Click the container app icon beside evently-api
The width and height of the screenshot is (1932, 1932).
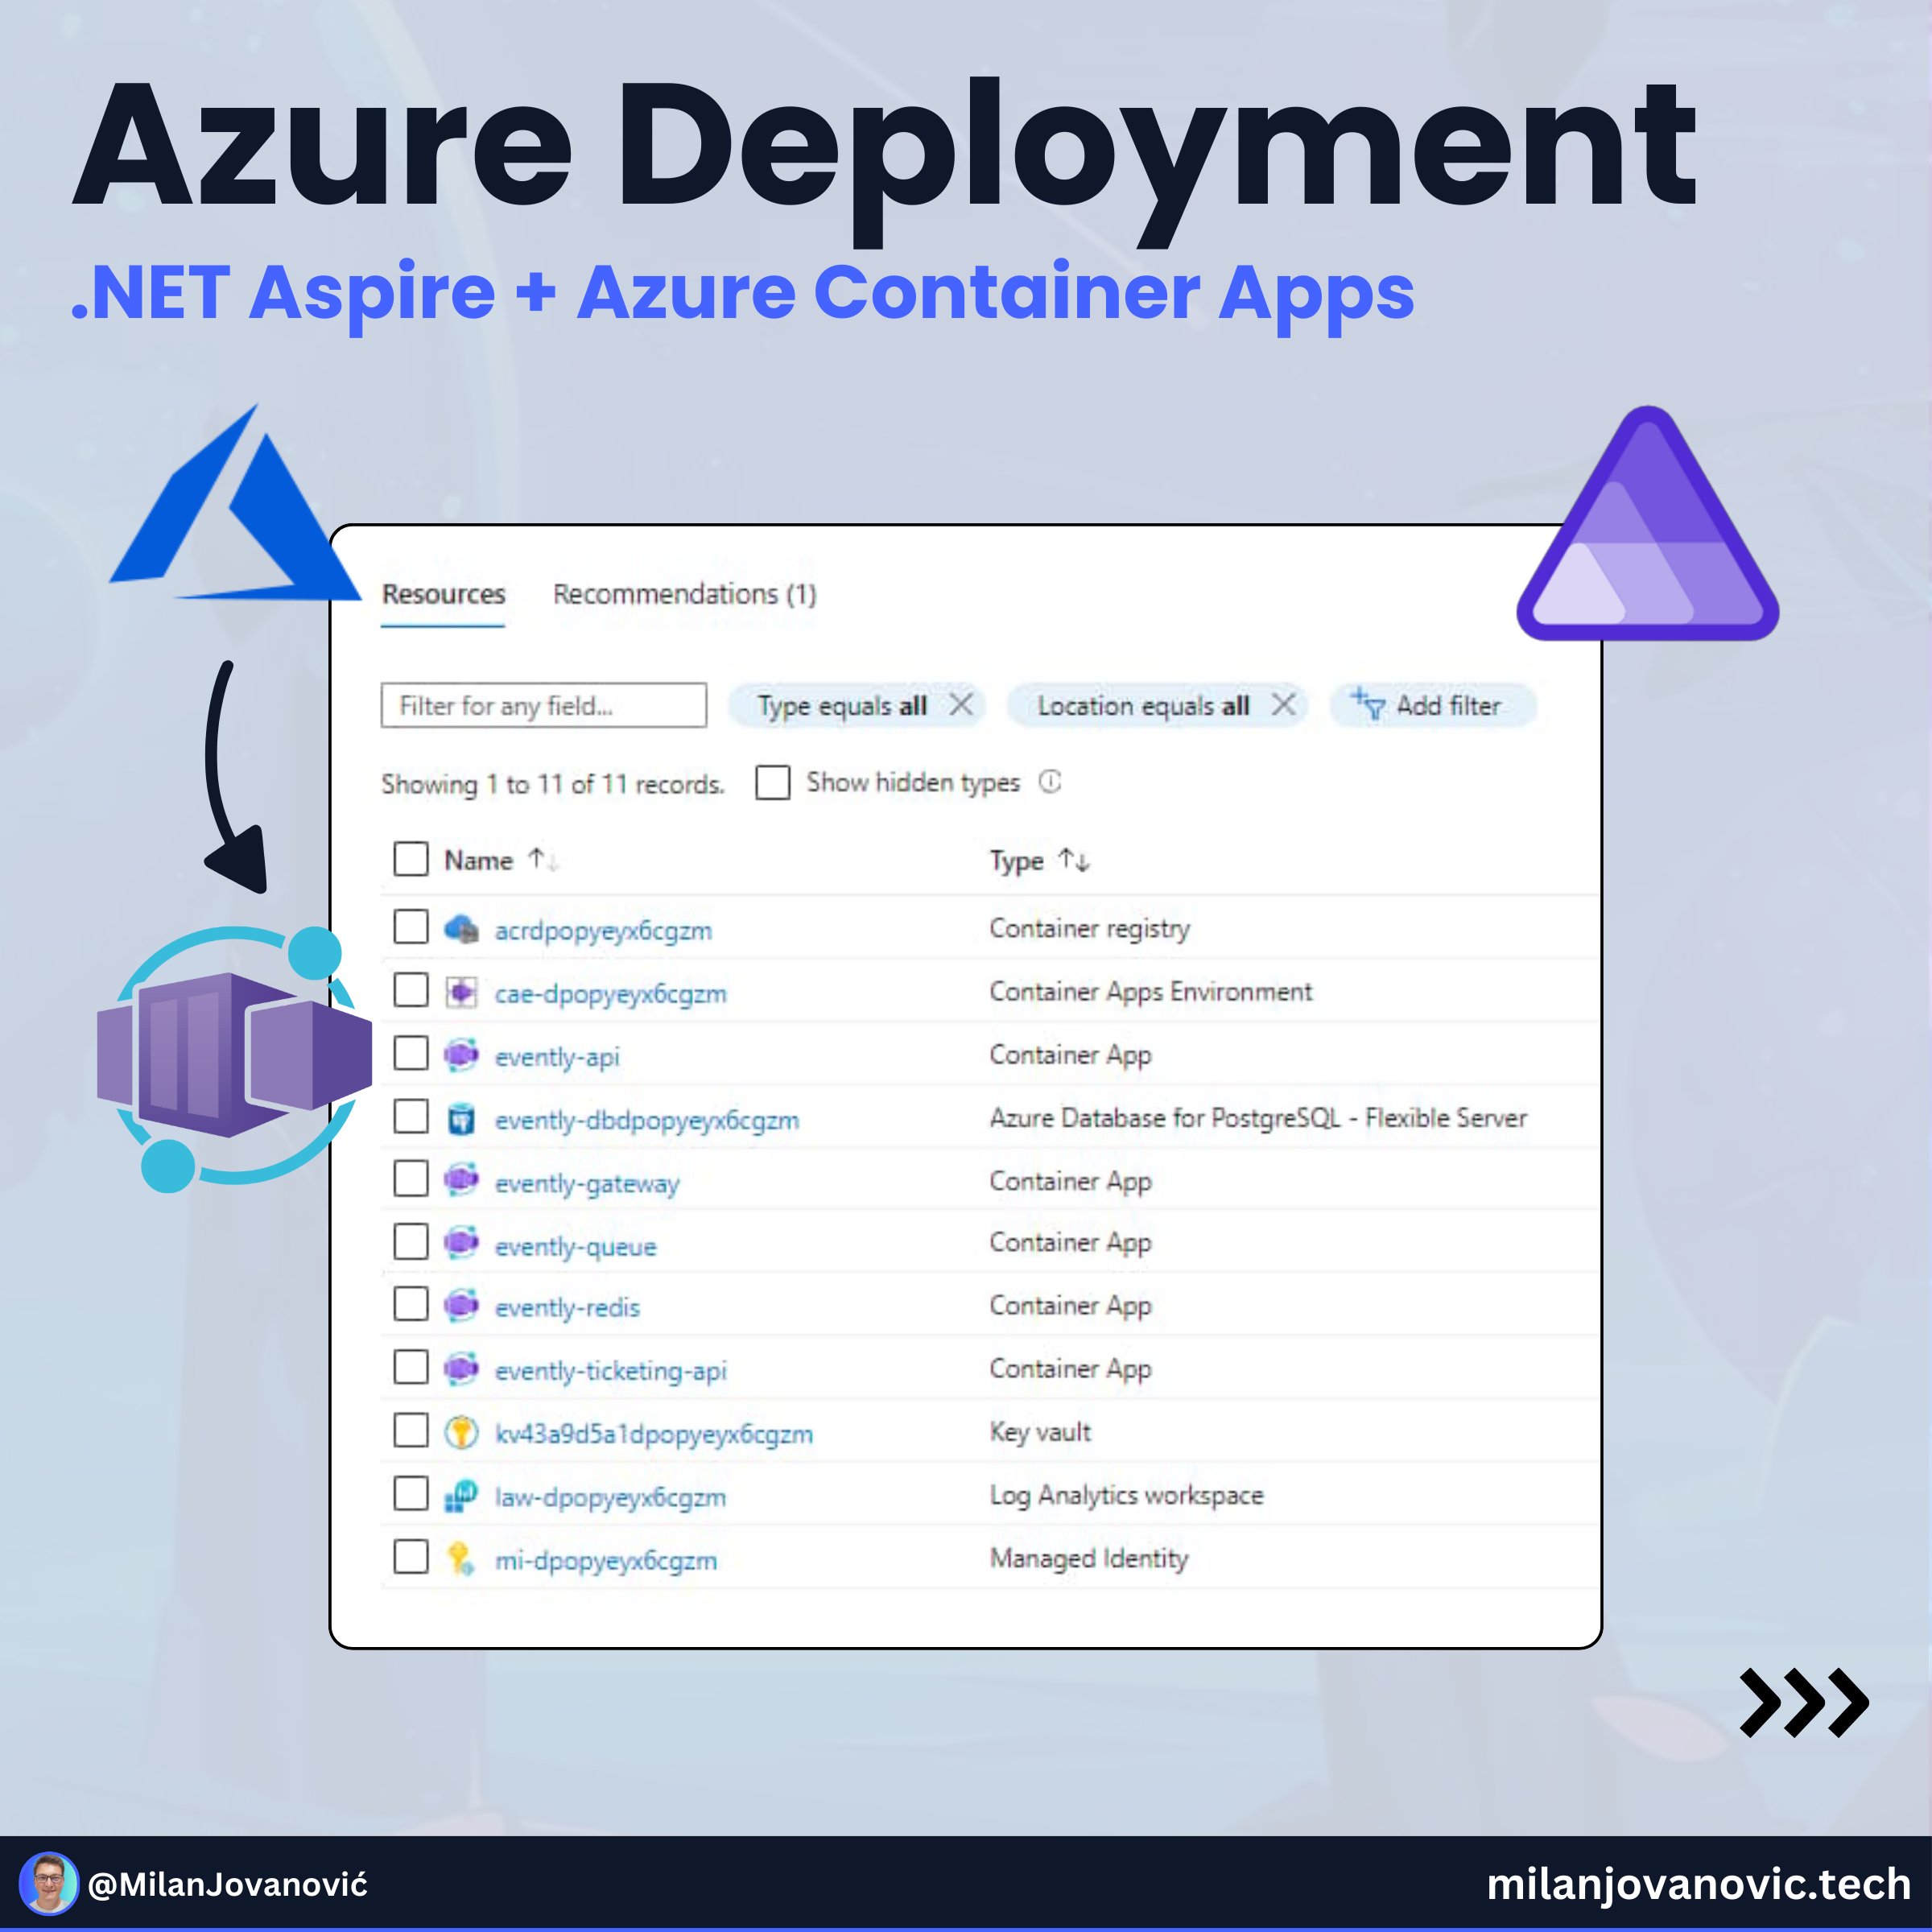(461, 1054)
